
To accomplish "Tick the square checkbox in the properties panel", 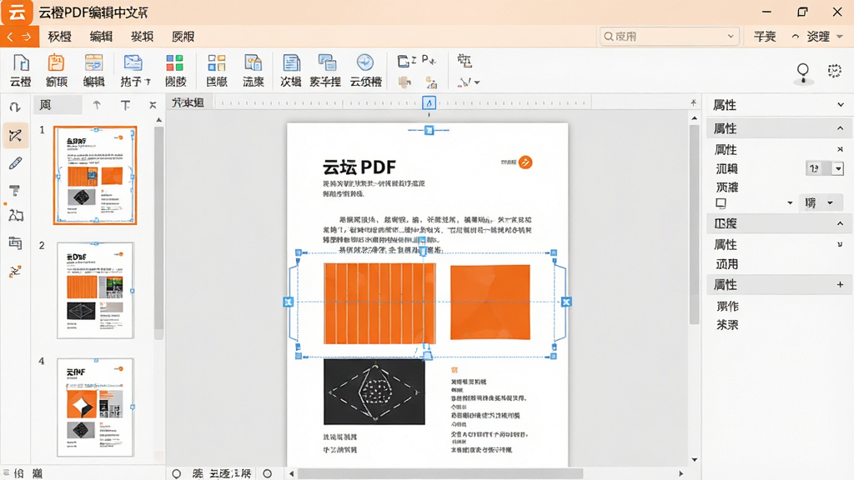I will [721, 203].
